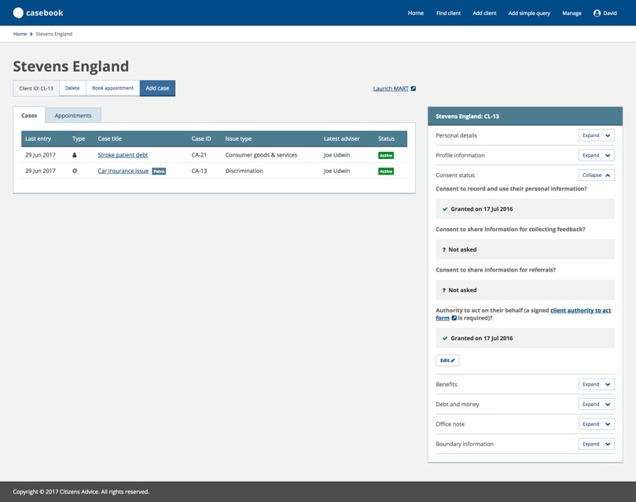Screen dimensions: 636x502
Task: Click Active status badge for case CA-13
Action: pos(386,172)
